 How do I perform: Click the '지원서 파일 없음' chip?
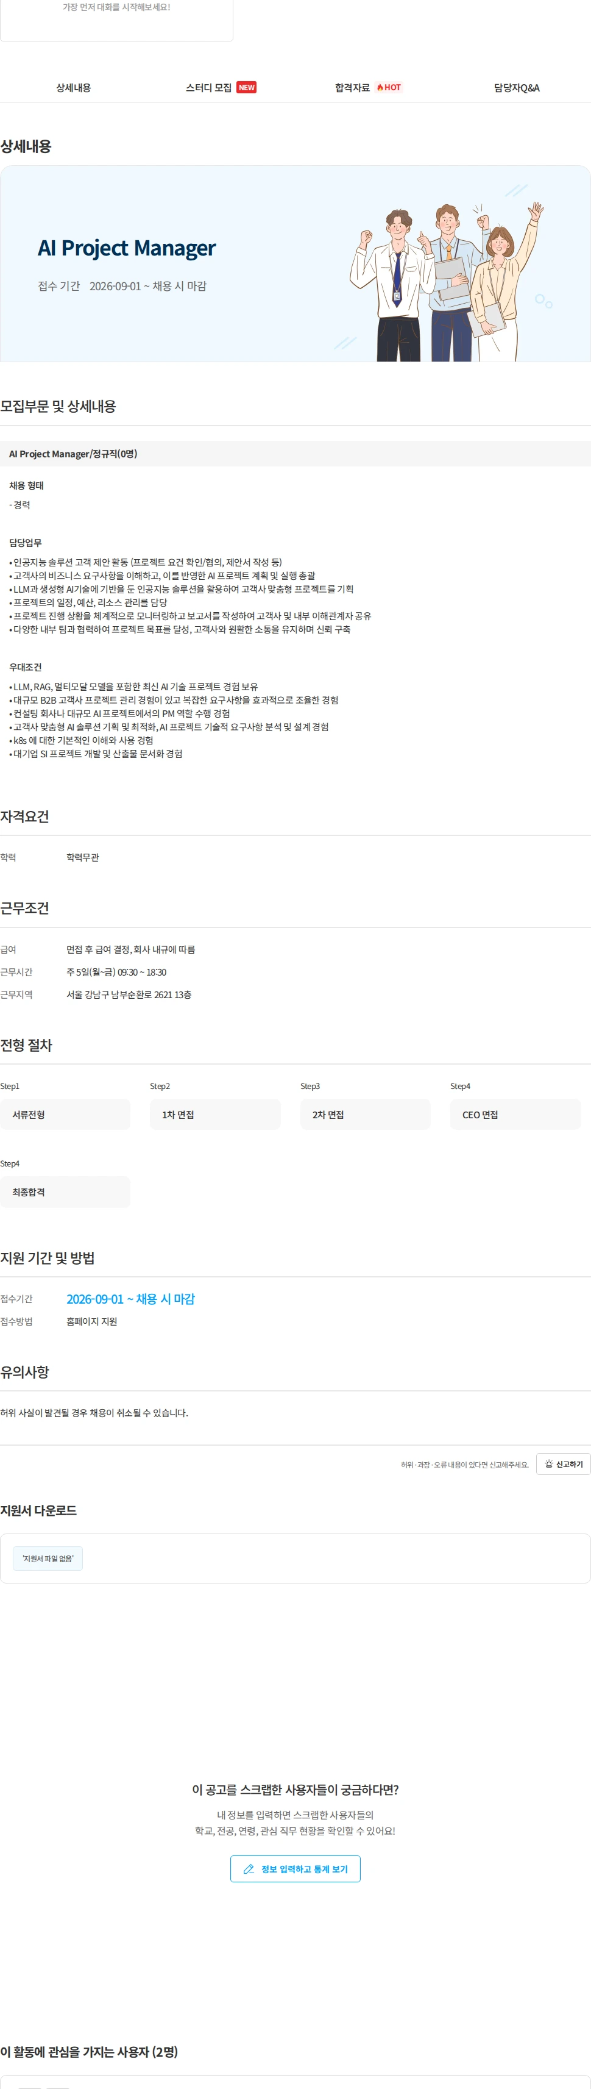click(48, 1559)
